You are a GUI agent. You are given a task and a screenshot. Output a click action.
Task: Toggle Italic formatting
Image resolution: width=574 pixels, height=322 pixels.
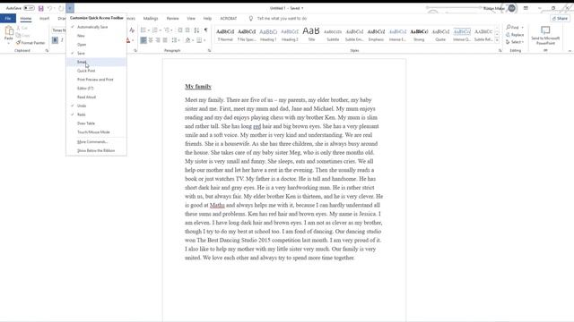[x=62, y=40]
